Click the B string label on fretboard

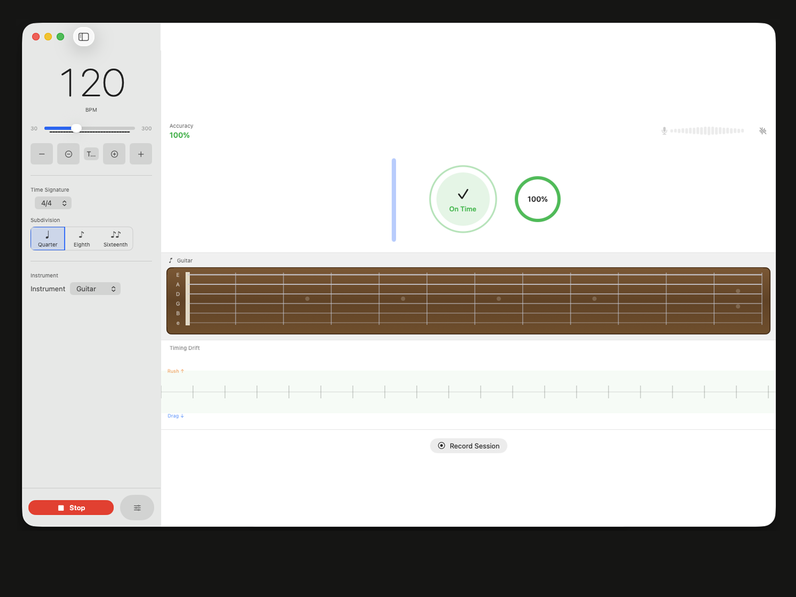[178, 313]
